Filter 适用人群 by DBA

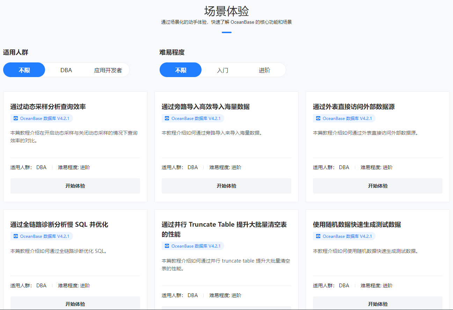tap(66, 70)
